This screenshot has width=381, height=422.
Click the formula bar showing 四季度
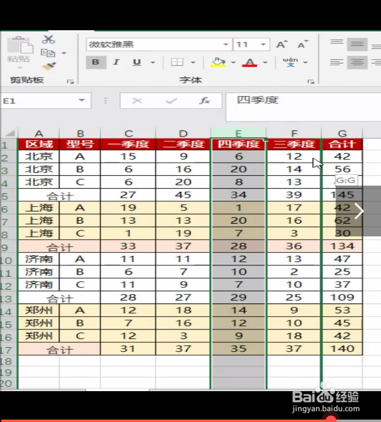(304, 106)
